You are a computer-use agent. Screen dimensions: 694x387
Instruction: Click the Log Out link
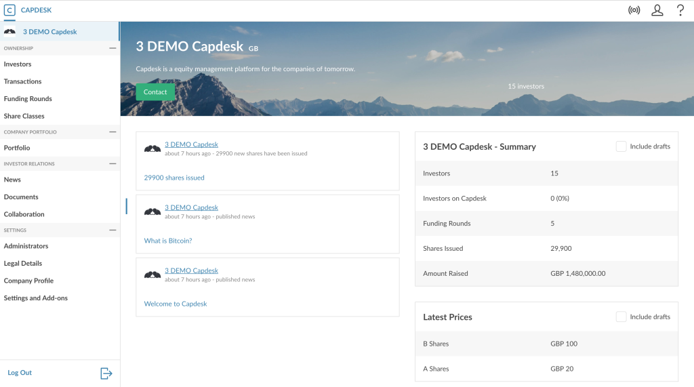(x=20, y=373)
